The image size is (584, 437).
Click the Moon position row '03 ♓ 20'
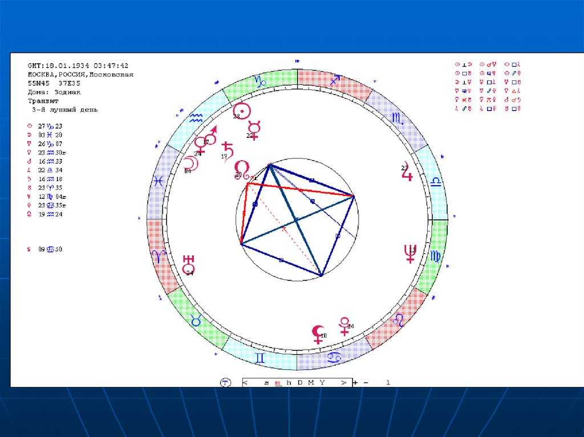click(45, 135)
